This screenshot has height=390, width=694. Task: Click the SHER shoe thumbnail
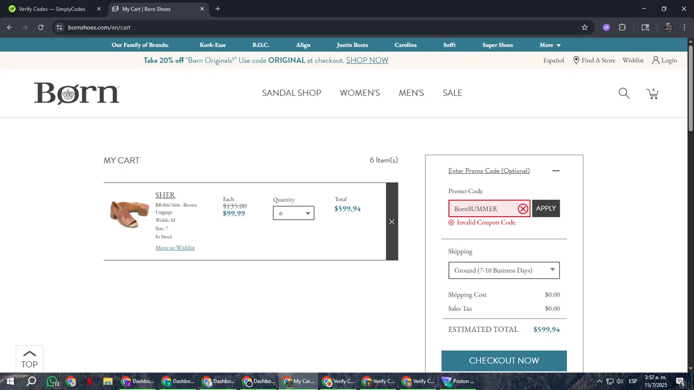coord(129,214)
